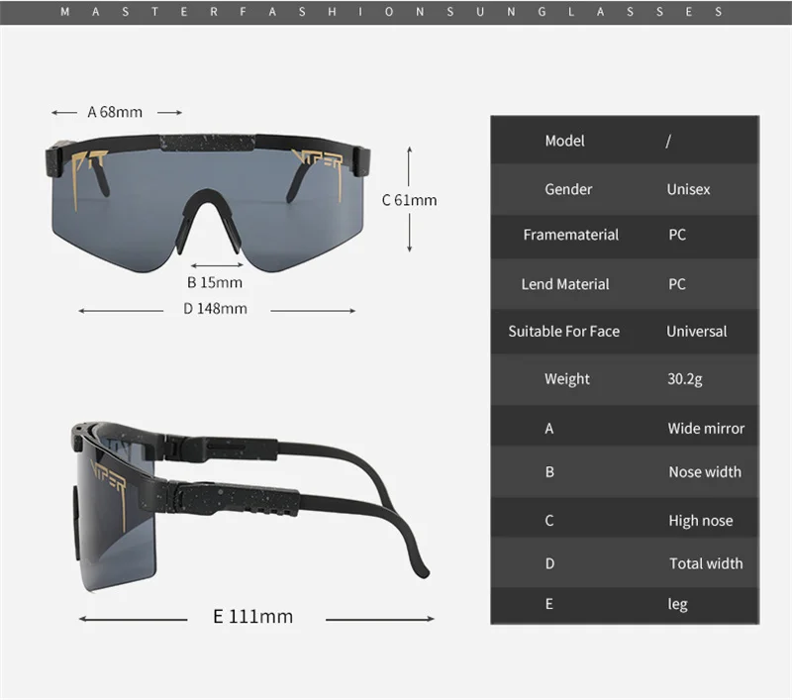Click the 'Total width' description cell
Screen dimensions: 792x700
(706, 563)
